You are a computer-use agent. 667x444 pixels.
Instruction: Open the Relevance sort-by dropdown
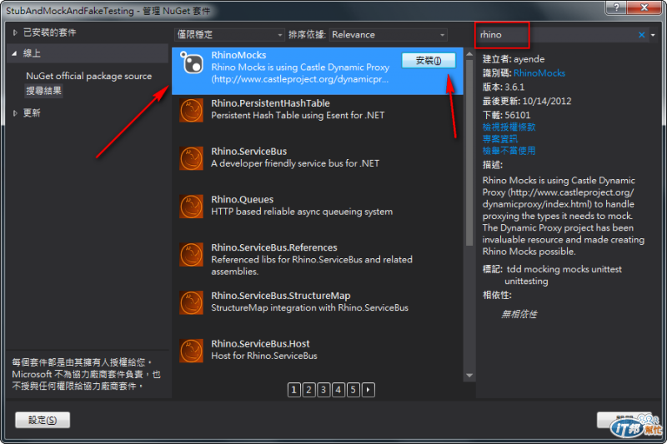pos(388,35)
